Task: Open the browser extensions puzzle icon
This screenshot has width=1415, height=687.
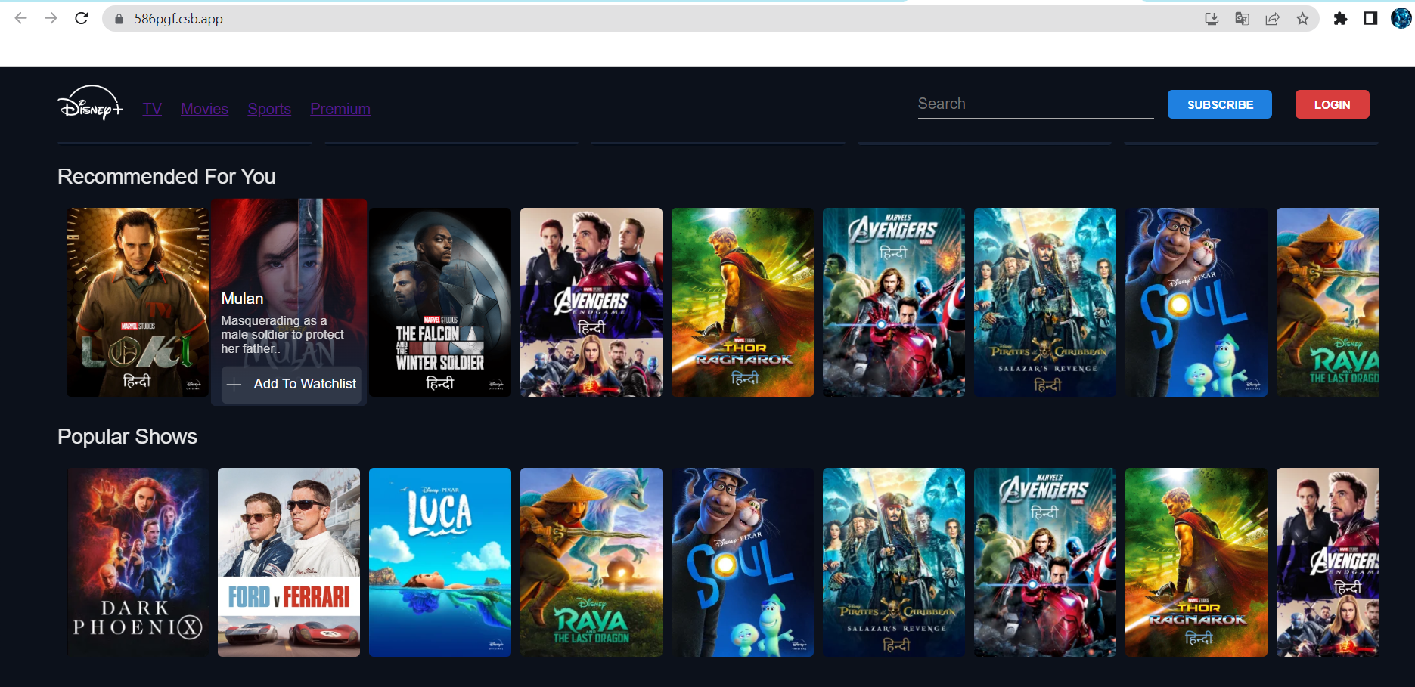Action: point(1341,18)
